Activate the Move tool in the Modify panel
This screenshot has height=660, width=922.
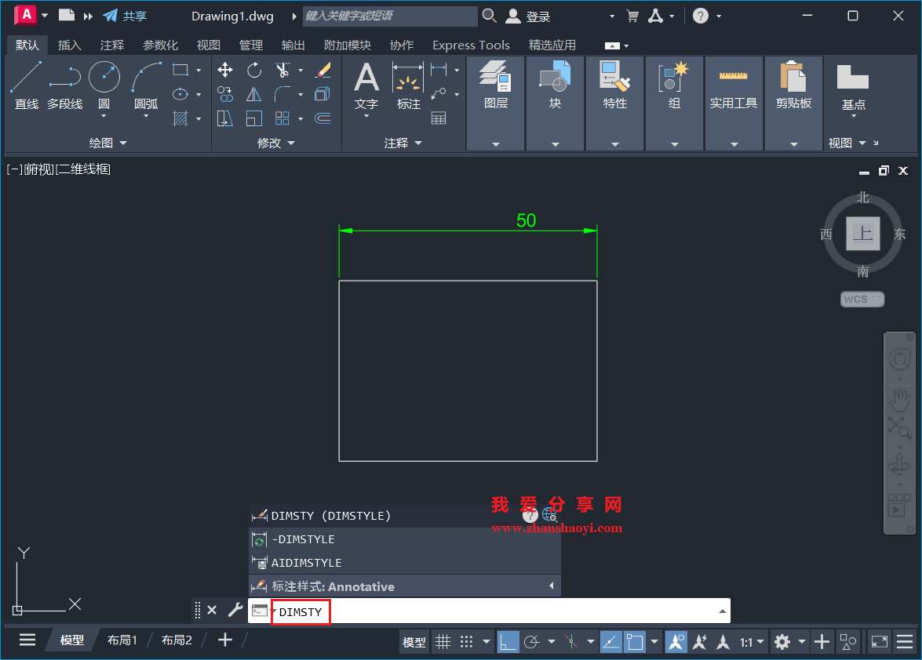pos(225,70)
